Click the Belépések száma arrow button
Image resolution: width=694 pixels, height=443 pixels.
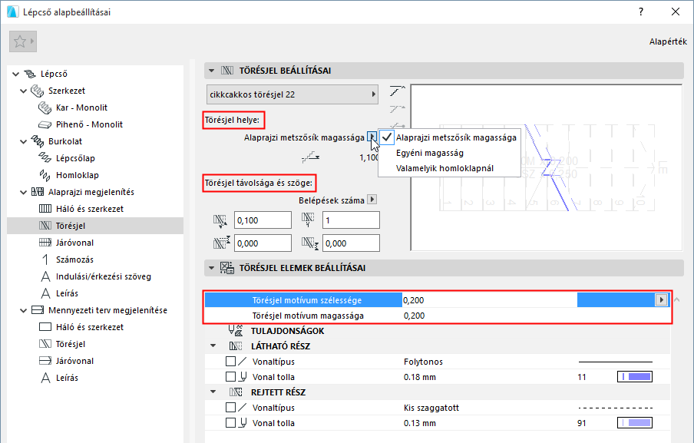(x=372, y=200)
